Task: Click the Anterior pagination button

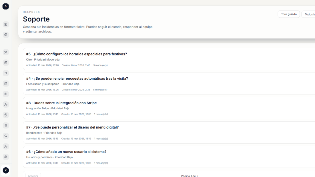Action: pyautogui.click(x=33, y=176)
